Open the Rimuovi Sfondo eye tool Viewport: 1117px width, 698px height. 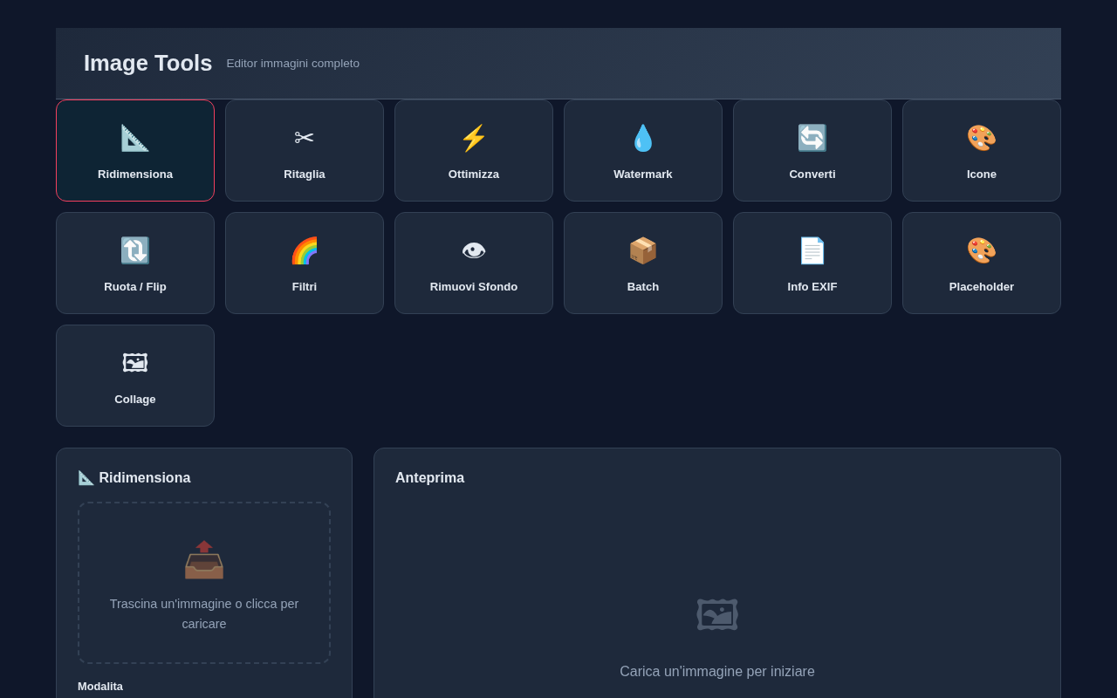tap(473, 263)
